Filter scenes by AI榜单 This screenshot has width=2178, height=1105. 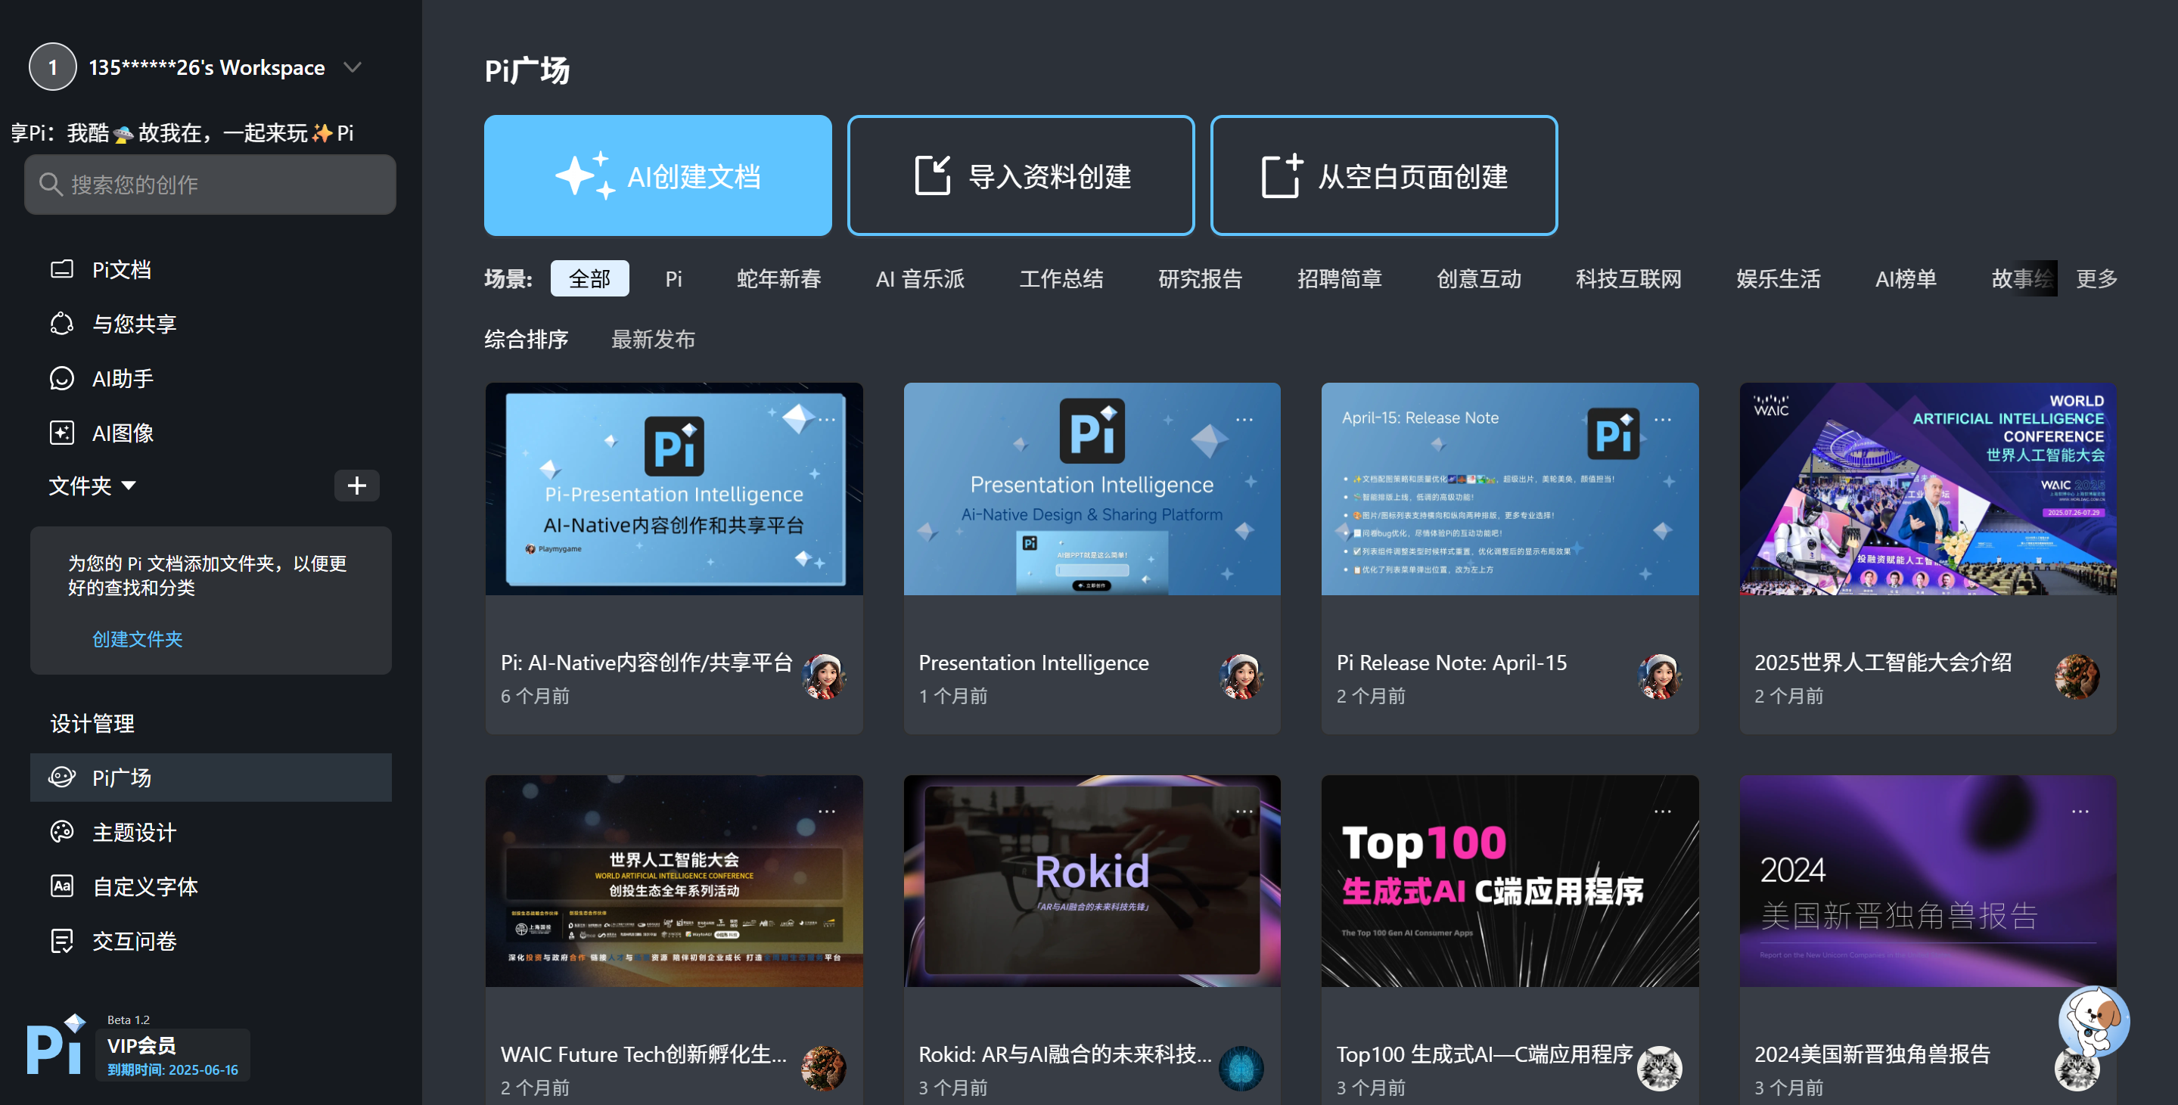click(x=1906, y=279)
